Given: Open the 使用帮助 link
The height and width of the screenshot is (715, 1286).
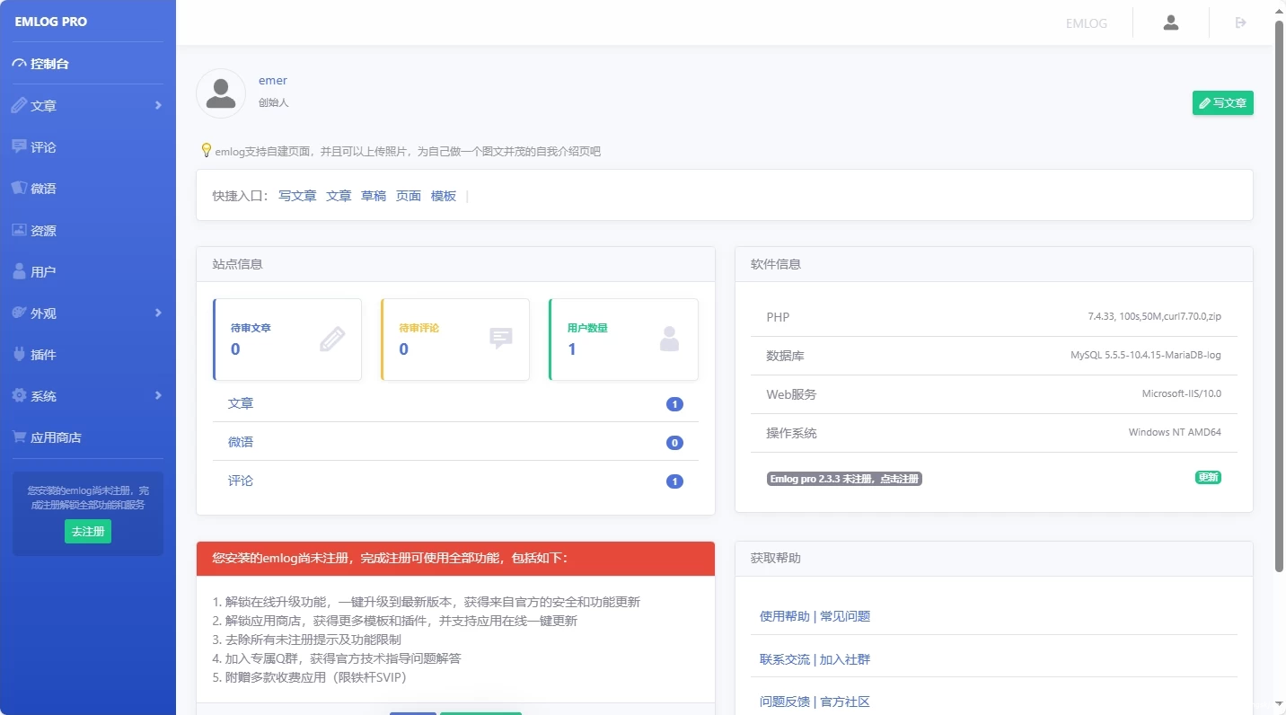Looking at the screenshot, I should pos(785,616).
